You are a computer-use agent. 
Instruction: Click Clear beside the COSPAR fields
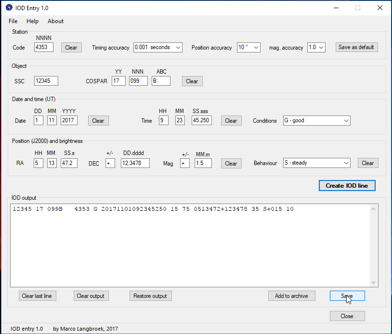192,81
